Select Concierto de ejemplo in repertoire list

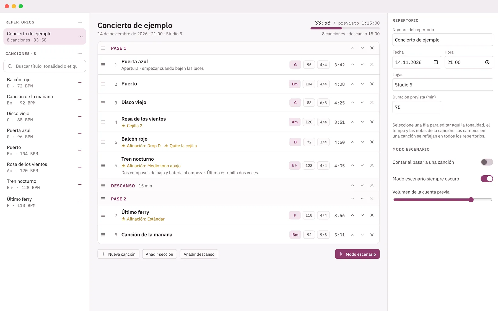tap(45, 36)
